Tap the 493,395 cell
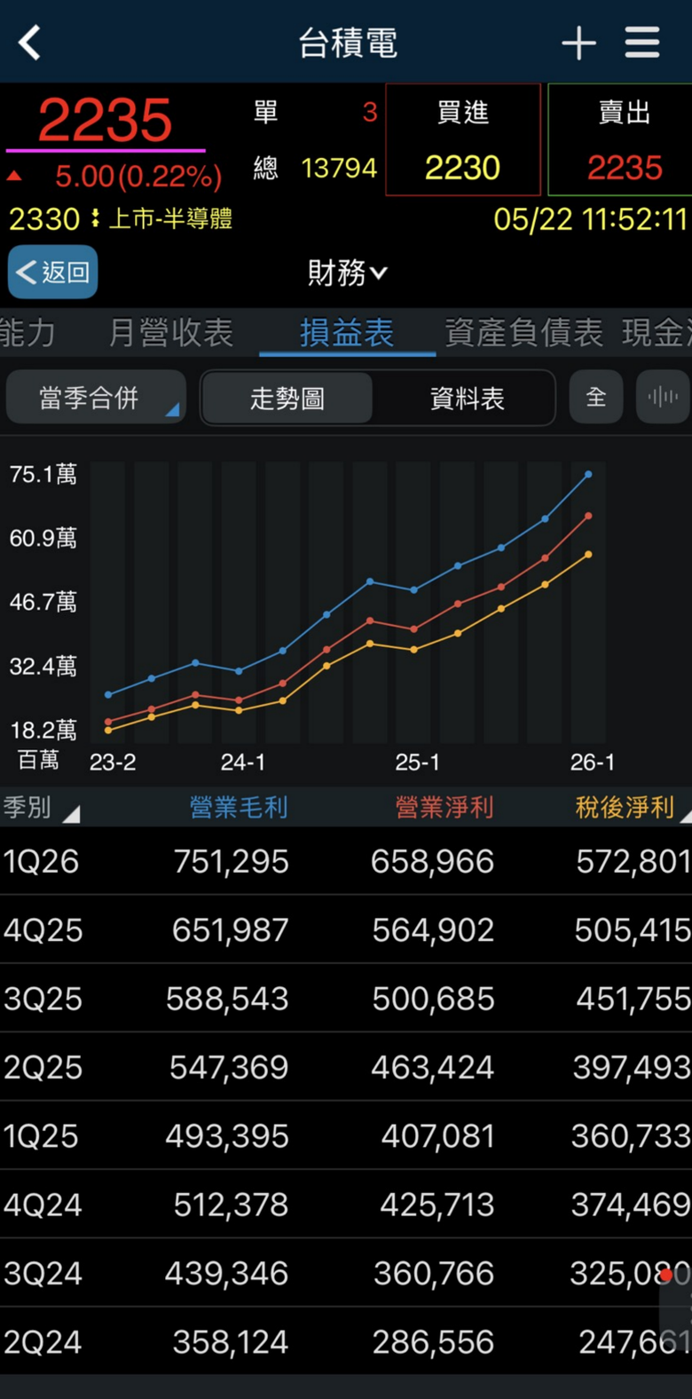Image resolution: width=692 pixels, height=1399 pixels. click(x=227, y=1136)
